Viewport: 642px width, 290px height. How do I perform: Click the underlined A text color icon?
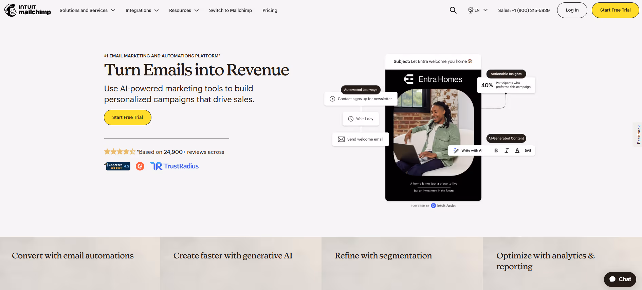[517, 150]
